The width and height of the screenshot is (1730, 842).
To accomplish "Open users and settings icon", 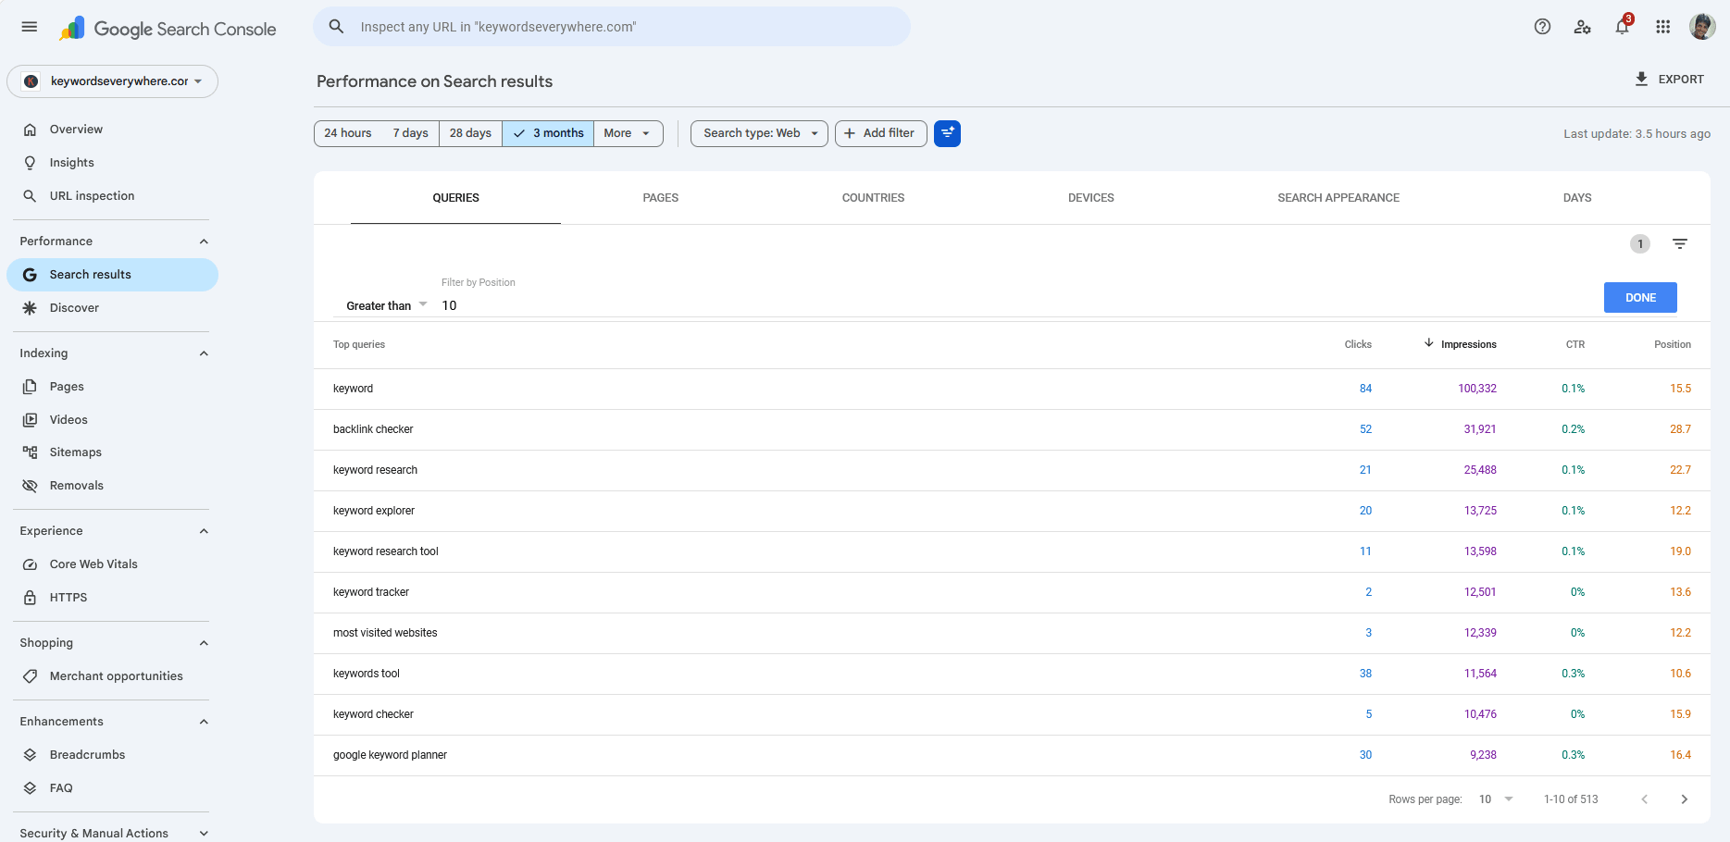I will pos(1582,27).
